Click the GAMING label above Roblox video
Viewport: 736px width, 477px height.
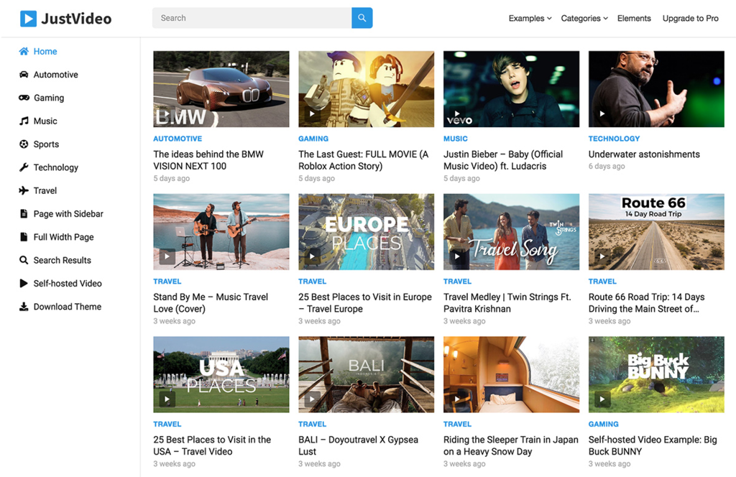click(x=313, y=138)
